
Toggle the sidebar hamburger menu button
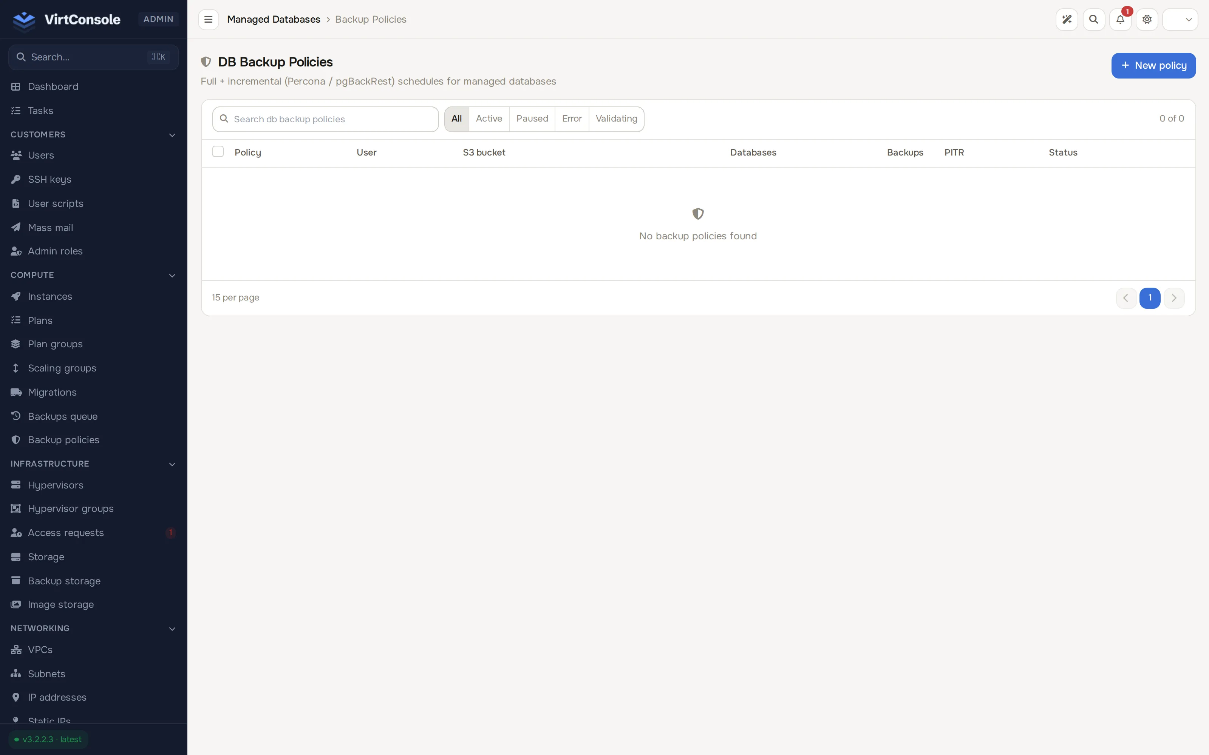(208, 20)
